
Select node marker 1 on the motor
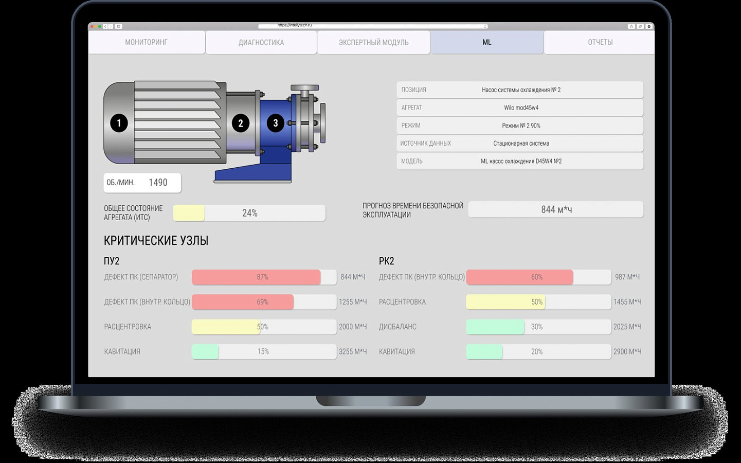[x=119, y=123]
